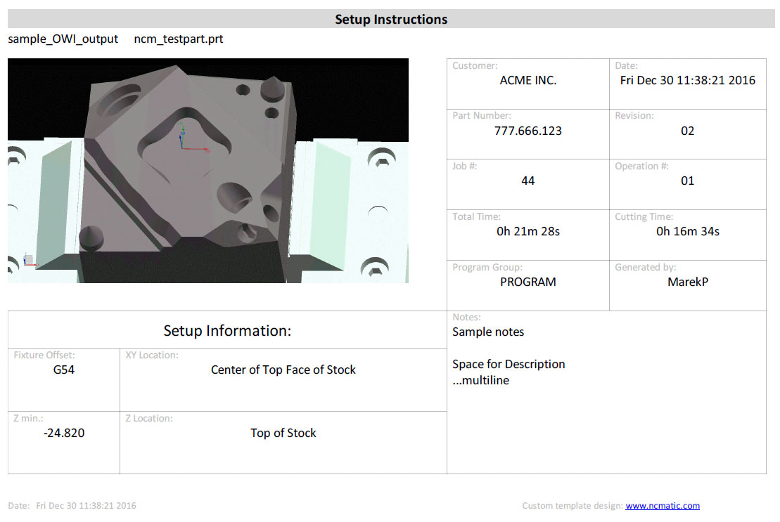Click the Setup Instructions title bar
Screen dimensions: 780x522
tap(391, 19)
